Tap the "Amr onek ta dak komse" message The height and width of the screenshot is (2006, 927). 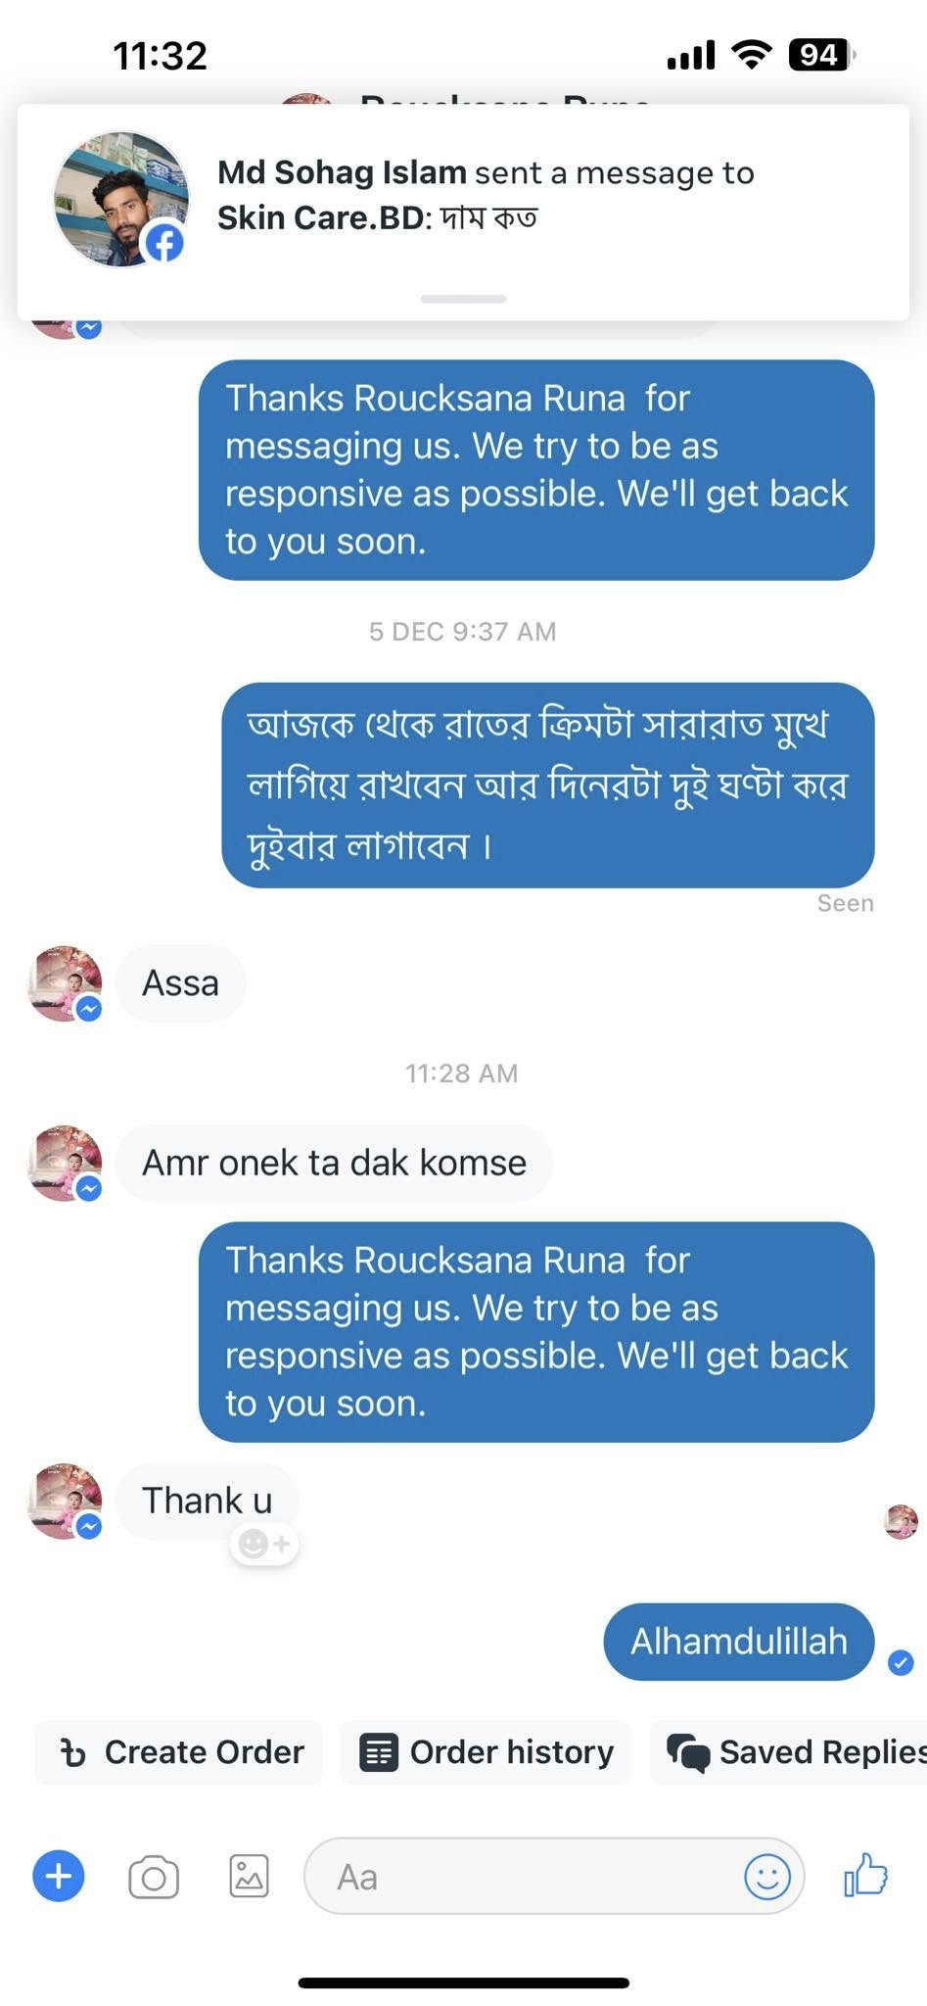point(334,1163)
